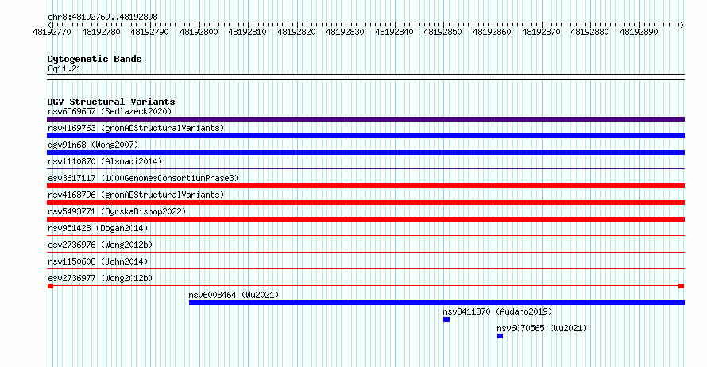The width and height of the screenshot is (707, 367).
Task: Click the blue nsv4169763 variant bar
Action: 365,136
